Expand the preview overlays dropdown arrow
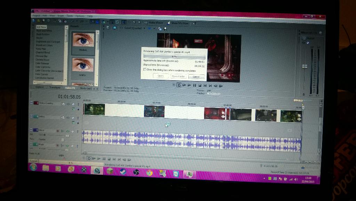Viewport: 356px width, 201px height. [x=154, y=29]
